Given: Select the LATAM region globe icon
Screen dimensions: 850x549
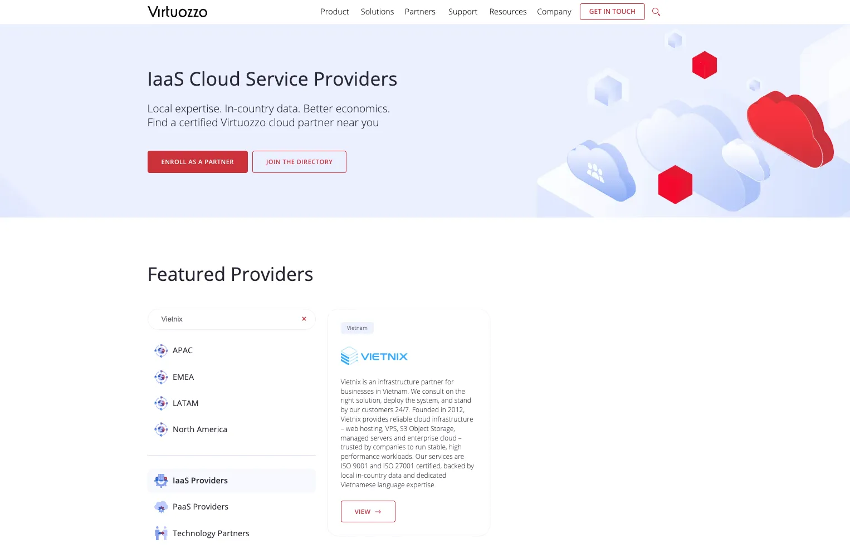Looking at the screenshot, I should click(161, 403).
